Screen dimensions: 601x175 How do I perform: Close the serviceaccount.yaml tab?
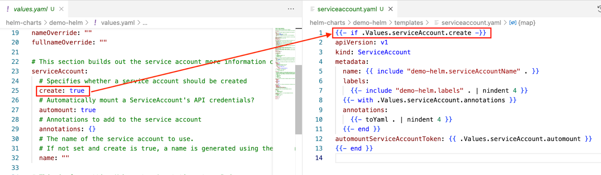pyautogui.click(x=391, y=9)
